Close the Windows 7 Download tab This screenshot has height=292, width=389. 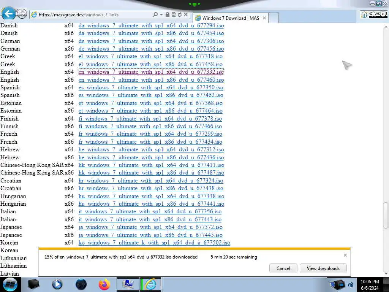264,18
